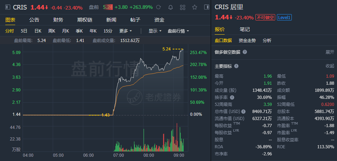
Task: Switch to the 笔记 tab
Action: 245,29
